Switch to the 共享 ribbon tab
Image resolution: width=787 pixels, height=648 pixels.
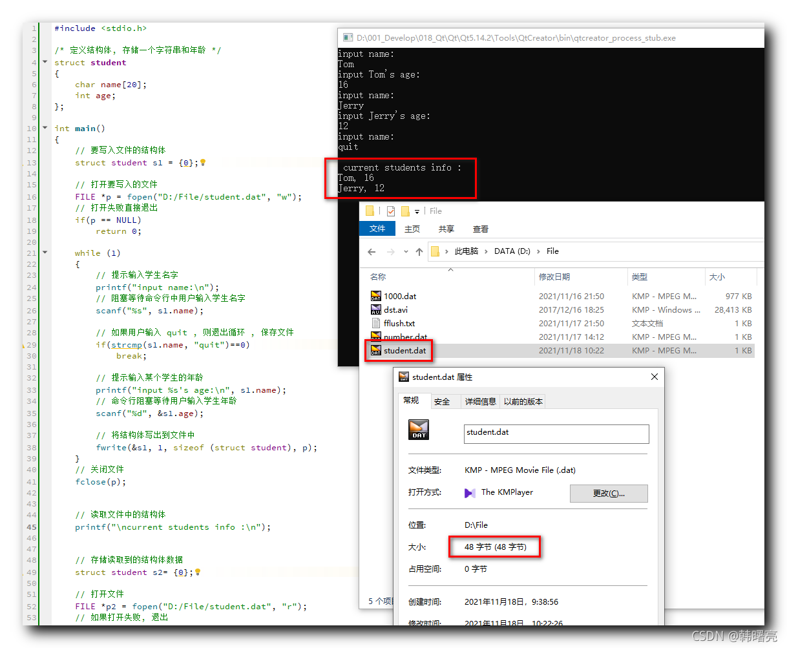446,229
